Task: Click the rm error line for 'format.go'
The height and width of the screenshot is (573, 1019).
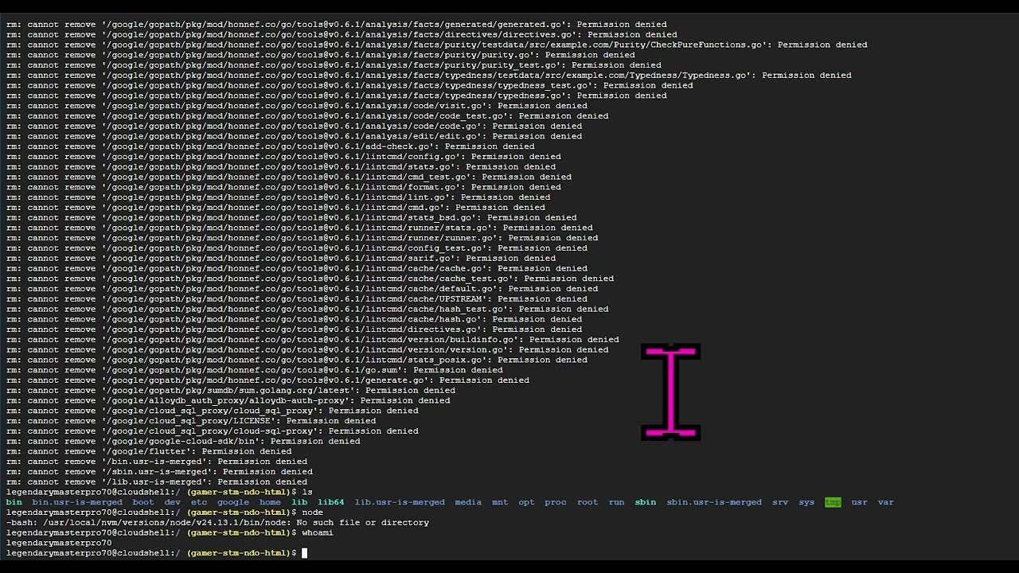Action: pos(283,187)
